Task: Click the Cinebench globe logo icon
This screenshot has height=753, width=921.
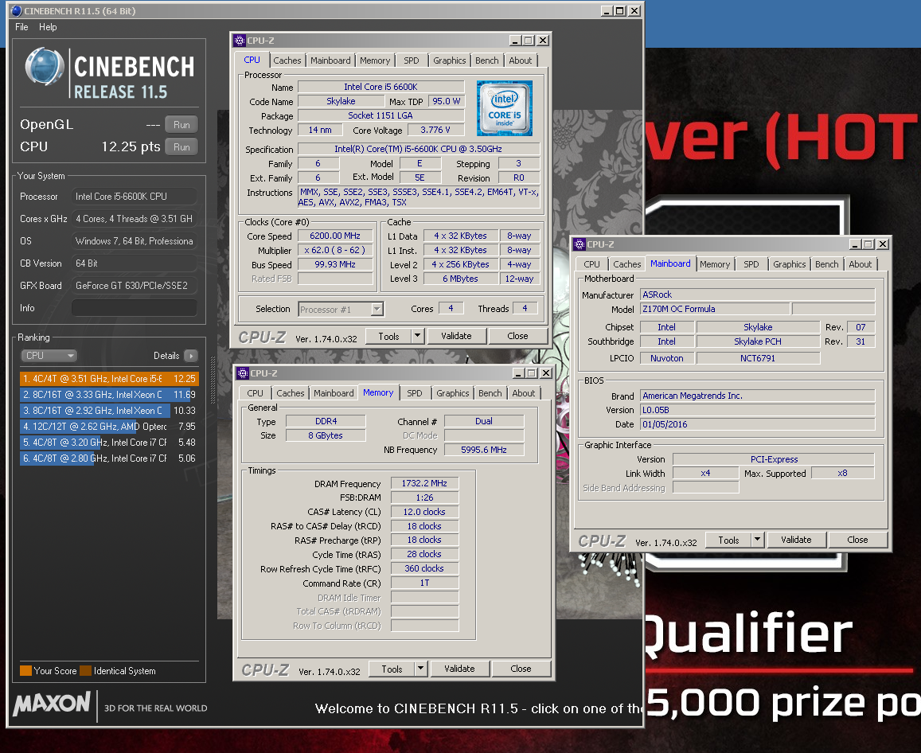Action: coord(44,66)
